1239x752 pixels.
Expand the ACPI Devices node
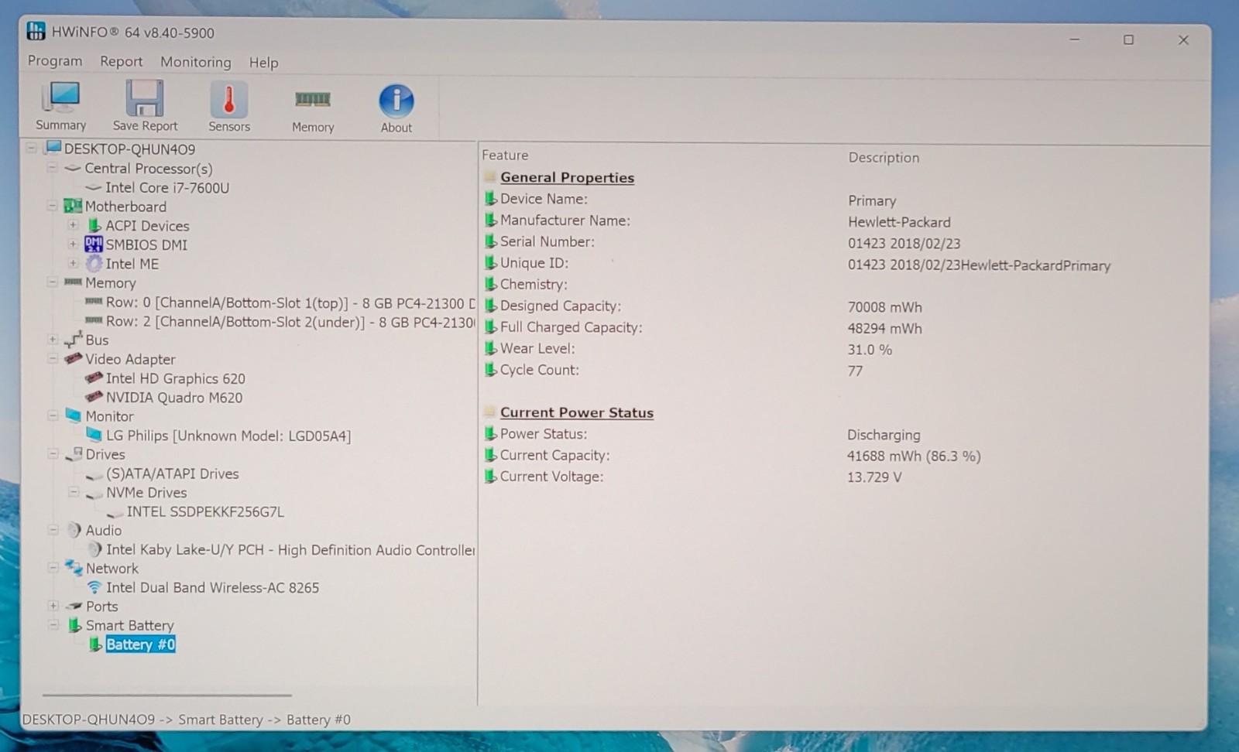[73, 225]
